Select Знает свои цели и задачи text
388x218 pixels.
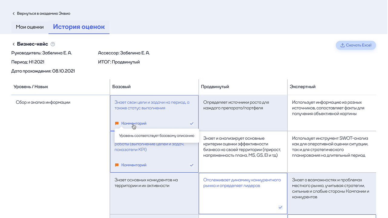(152, 105)
